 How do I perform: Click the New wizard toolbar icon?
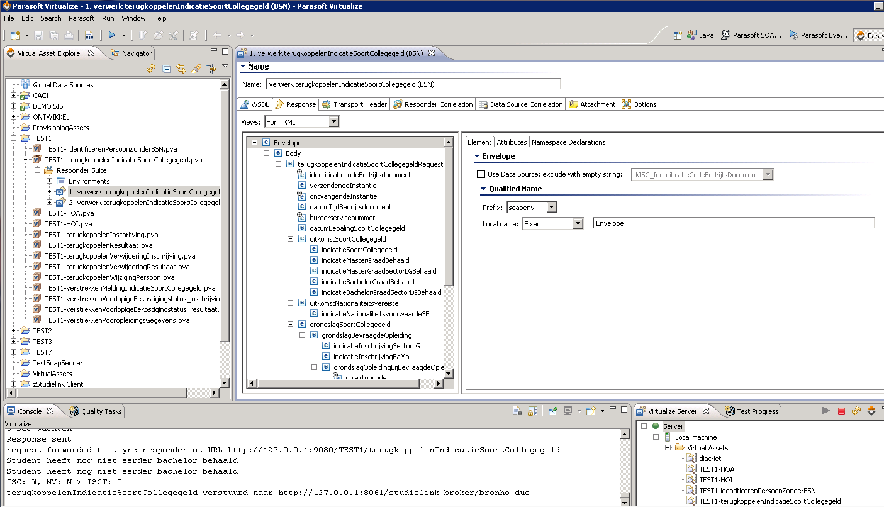[15, 35]
